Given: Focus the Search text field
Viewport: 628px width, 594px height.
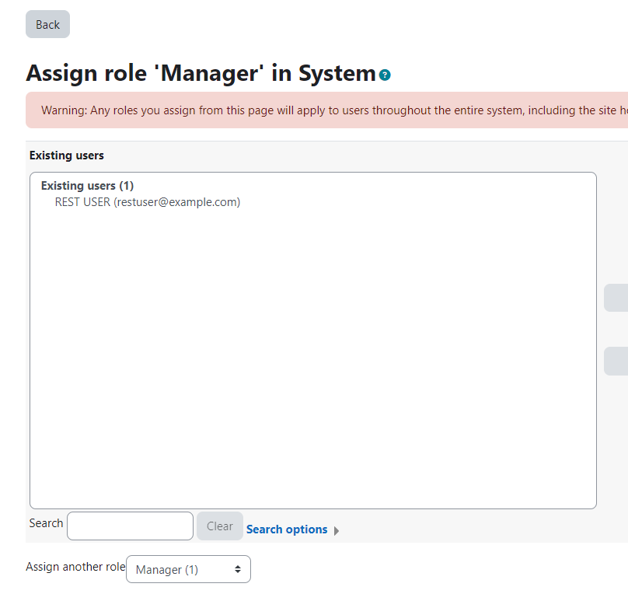Looking at the screenshot, I should coord(130,526).
